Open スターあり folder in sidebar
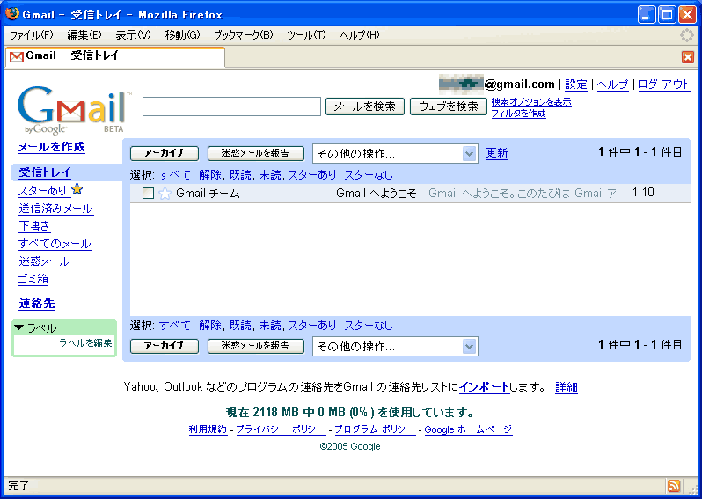This screenshot has width=702, height=499. (x=44, y=191)
